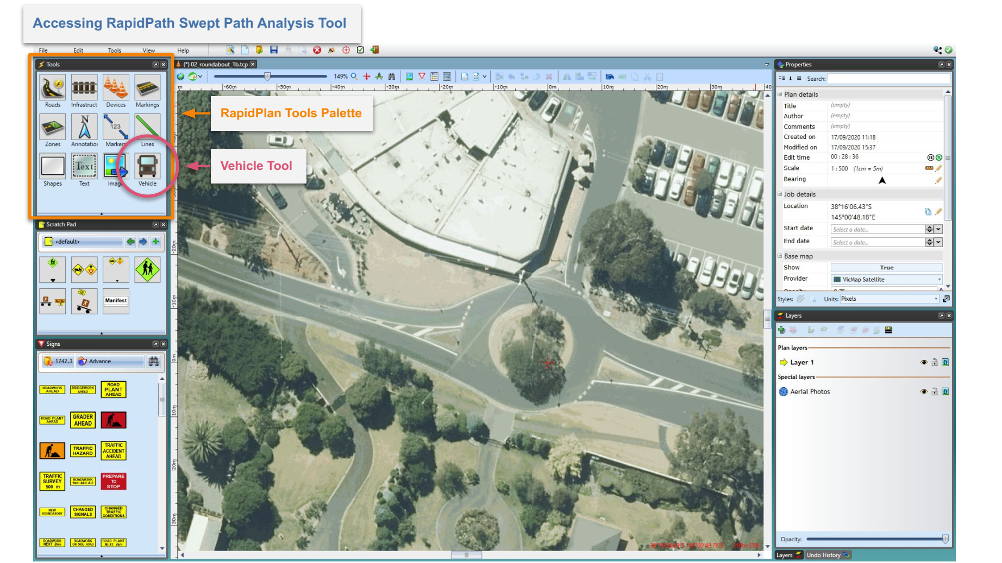Viewport: 1002px width, 563px height.
Task: Toggle visibility of Layer 1
Action: (x=924, y=362)
